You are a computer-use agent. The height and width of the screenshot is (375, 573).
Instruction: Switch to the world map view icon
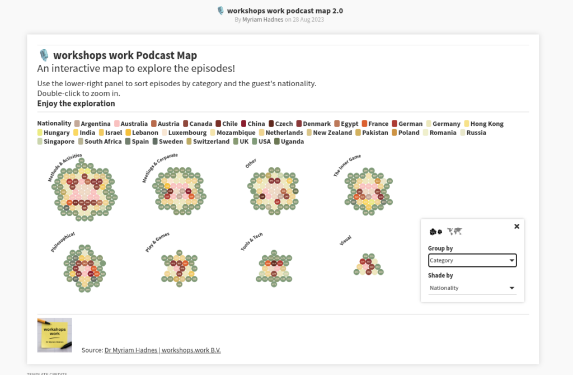pos(454,231)
